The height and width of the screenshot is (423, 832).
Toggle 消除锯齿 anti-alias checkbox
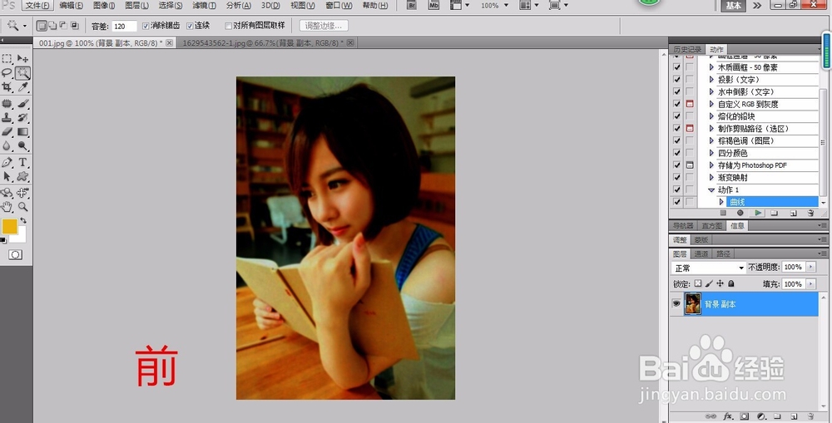pos(146,26)
